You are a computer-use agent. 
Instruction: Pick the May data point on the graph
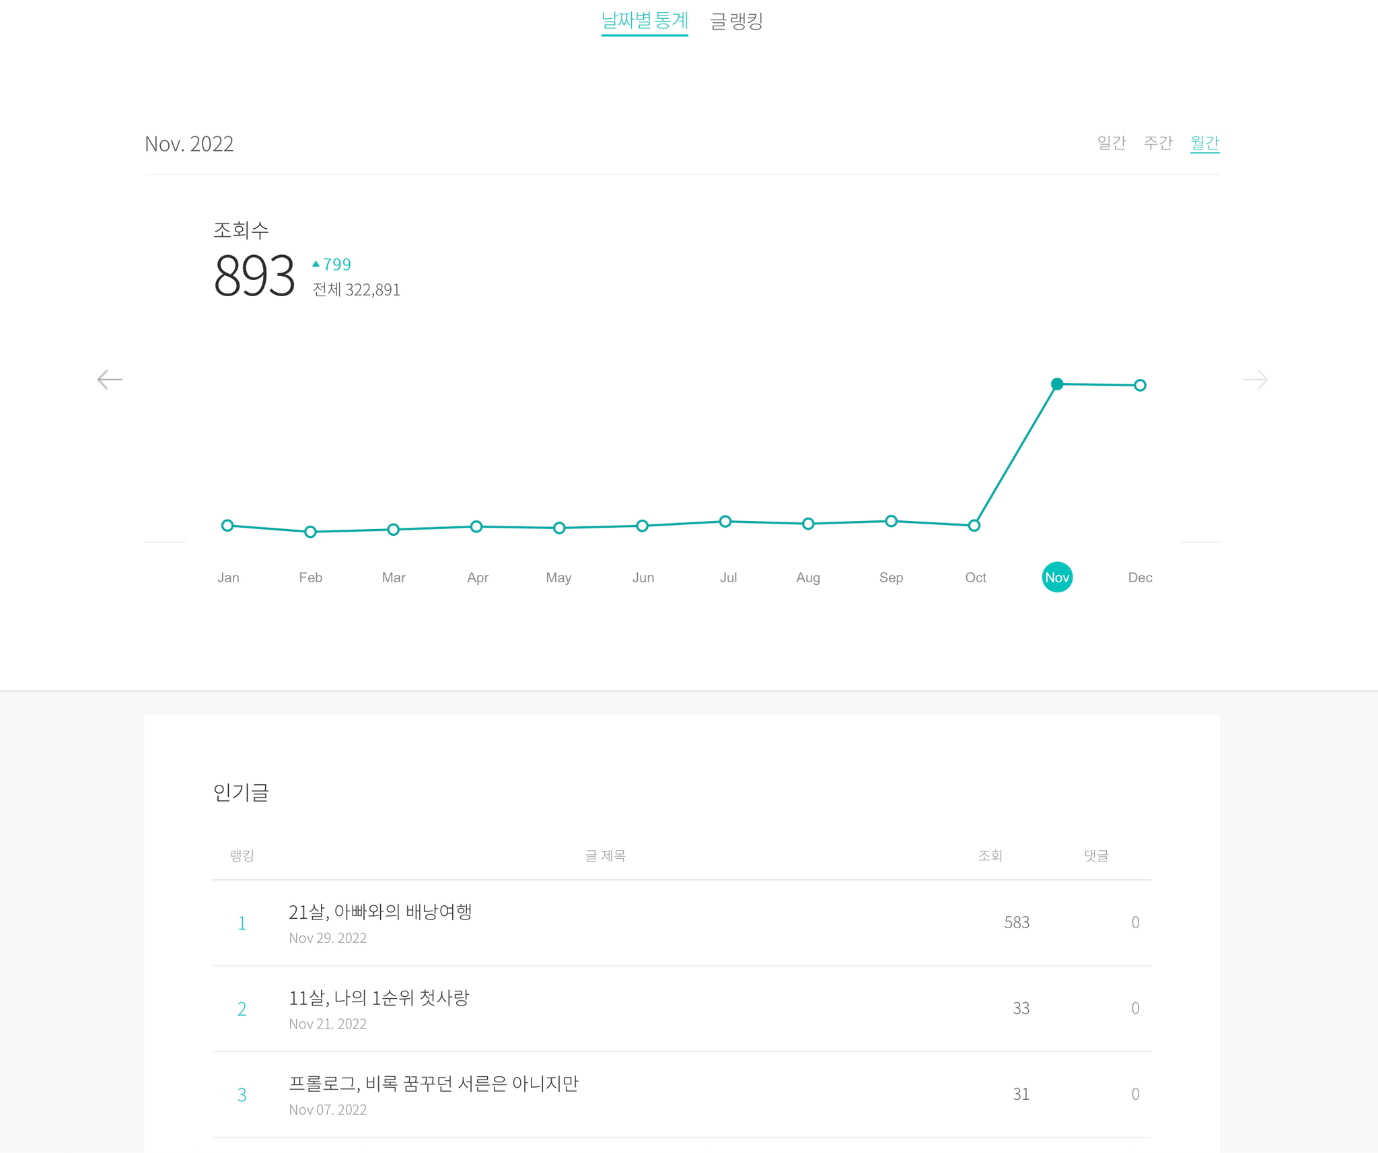[x=559, y=528]
